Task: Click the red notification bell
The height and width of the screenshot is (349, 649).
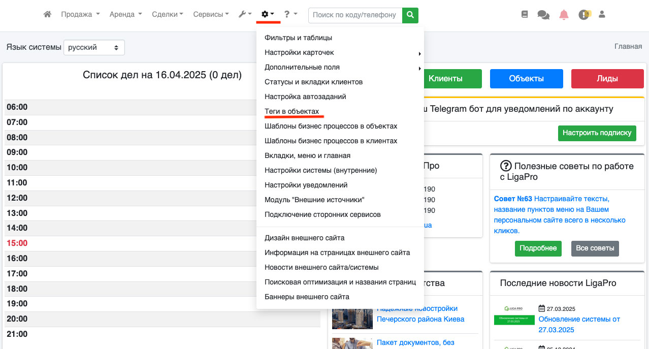Action: (564, 15)
